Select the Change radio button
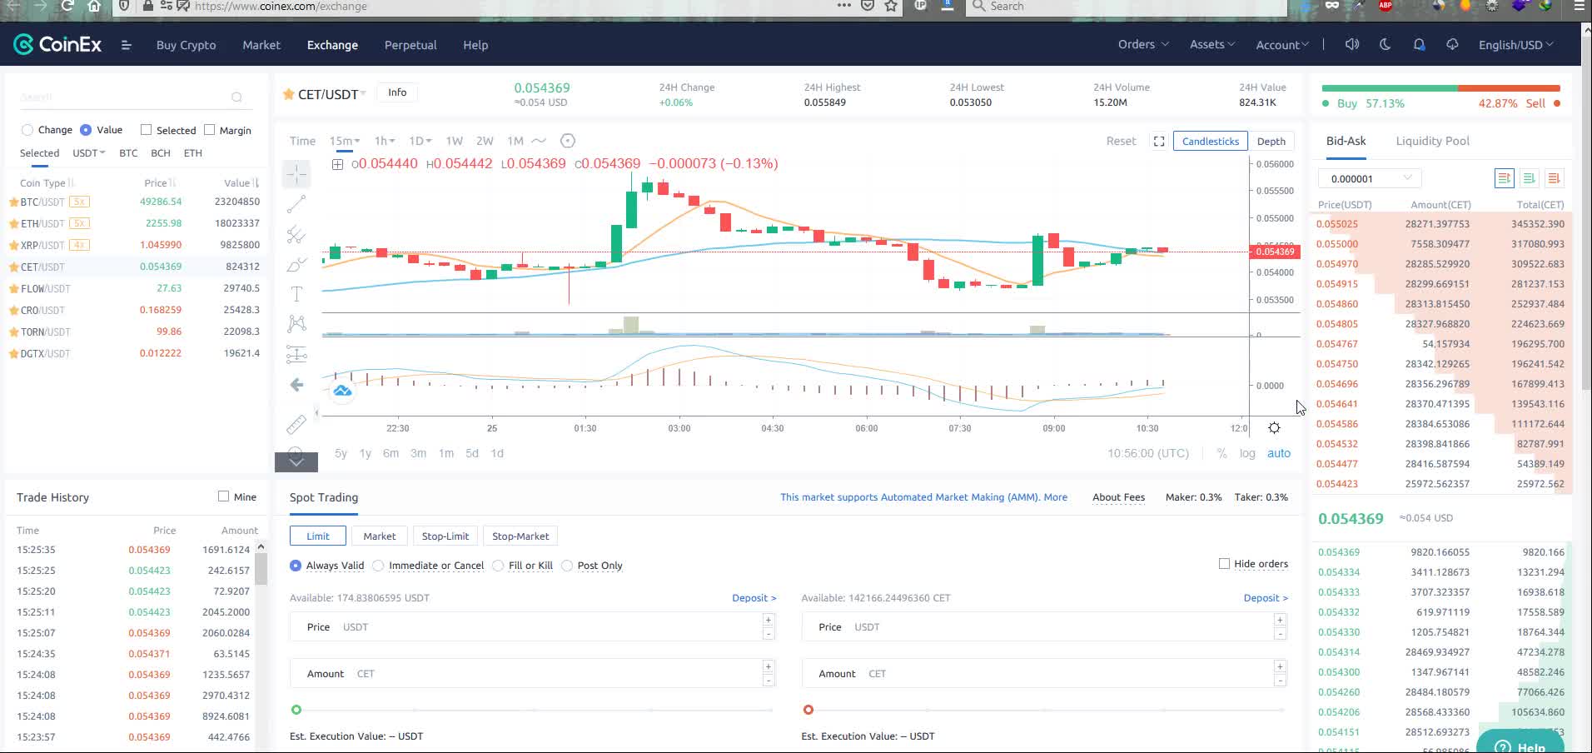The image size is (1592, 753). pos(27,130)
